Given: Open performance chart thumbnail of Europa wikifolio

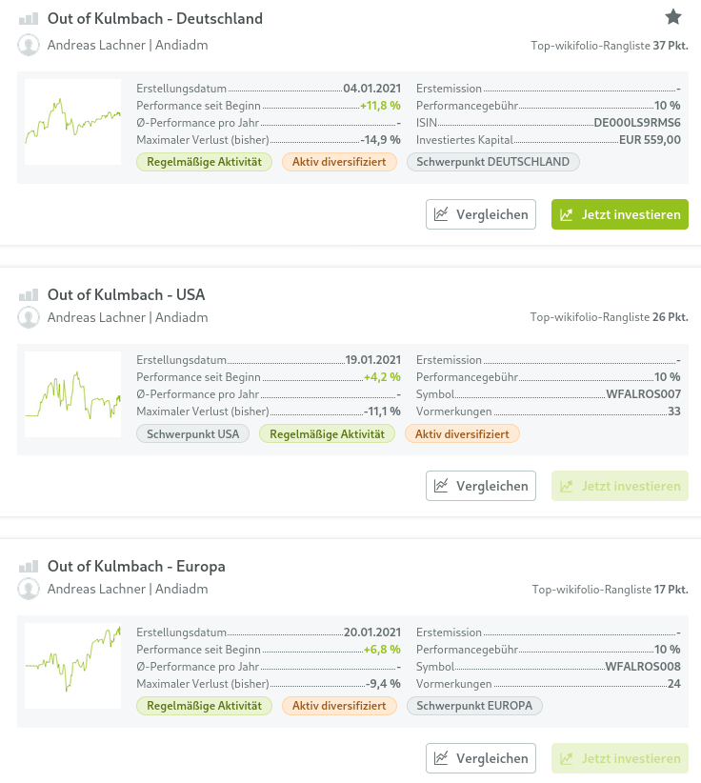Looking at the screenshot, I should (72, 666).
